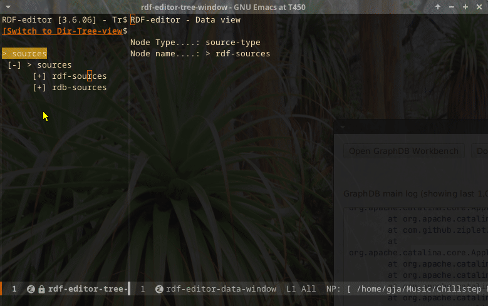Click the Open GraphDB Workbench button

click(404, 151)
